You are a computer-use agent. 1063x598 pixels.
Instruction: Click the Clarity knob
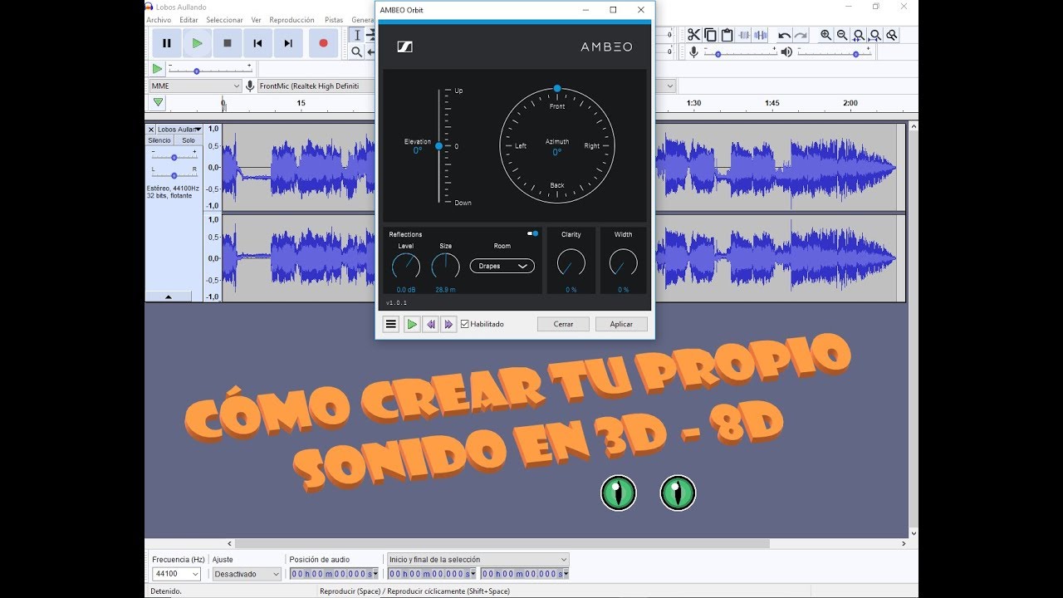pyautogui.click(x=571, y=264)
